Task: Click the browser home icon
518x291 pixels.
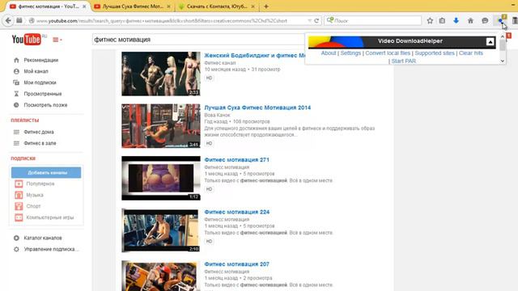Action: [470, 20]
